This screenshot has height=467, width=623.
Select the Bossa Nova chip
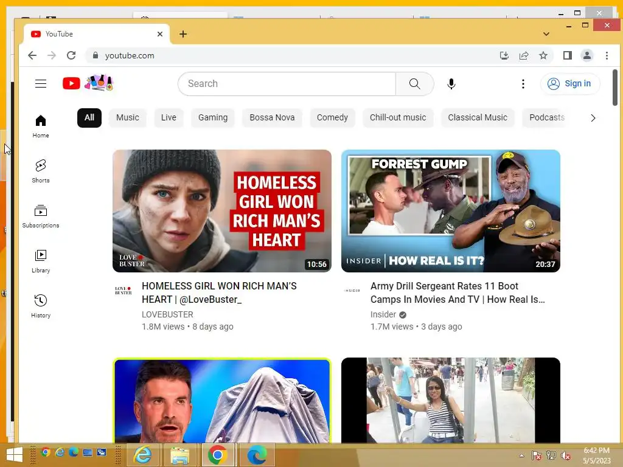[x=272, y=118]
